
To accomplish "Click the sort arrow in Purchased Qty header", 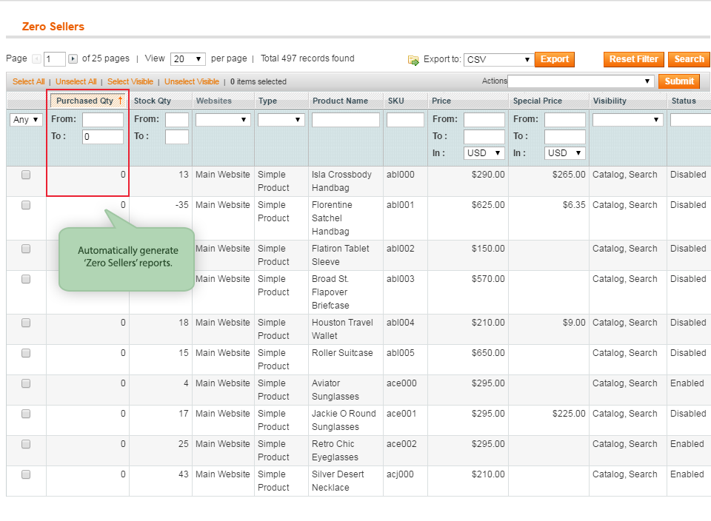I will (x=120, y=101).
